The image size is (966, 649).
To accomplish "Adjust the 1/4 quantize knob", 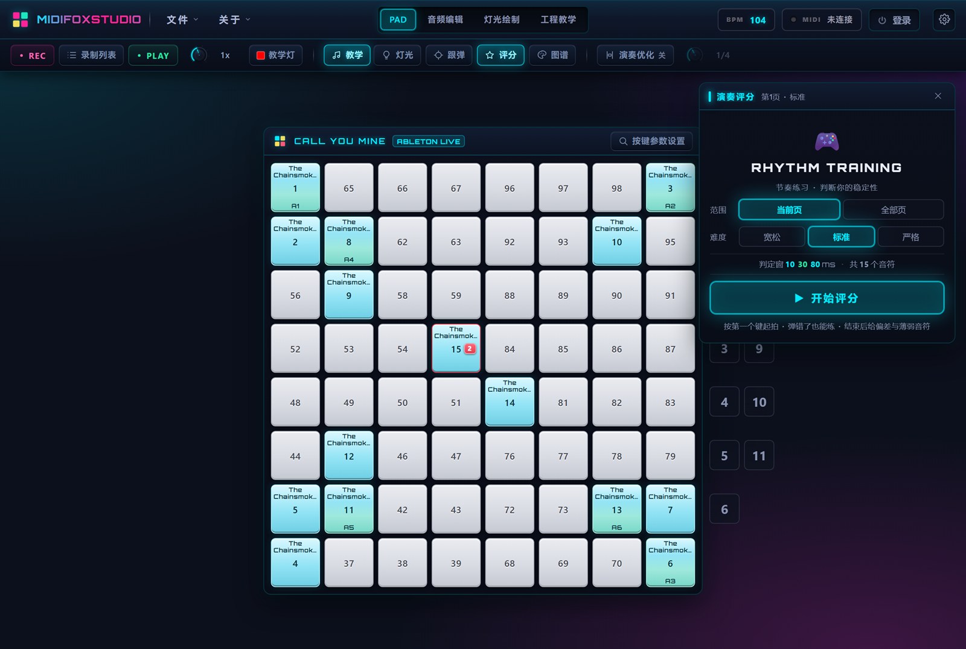I will pos(694,55).
